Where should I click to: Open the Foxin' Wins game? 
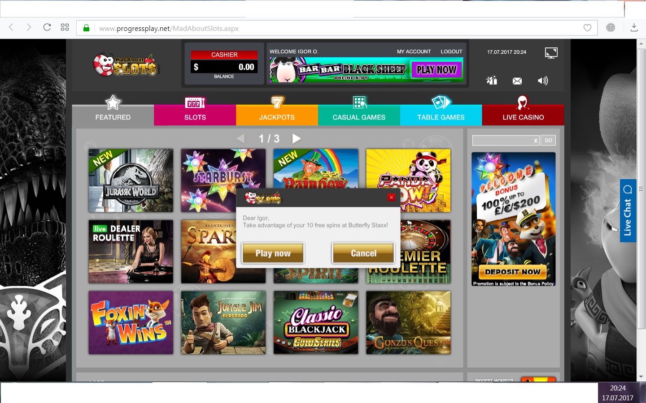coord(131,322)
